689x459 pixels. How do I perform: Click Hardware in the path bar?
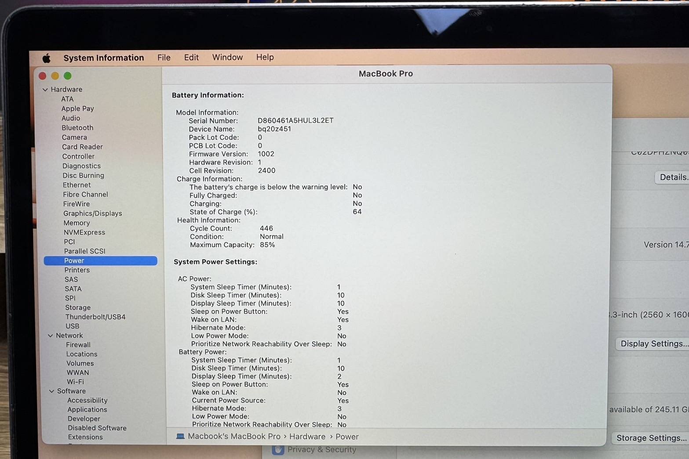tap(307, 437)
